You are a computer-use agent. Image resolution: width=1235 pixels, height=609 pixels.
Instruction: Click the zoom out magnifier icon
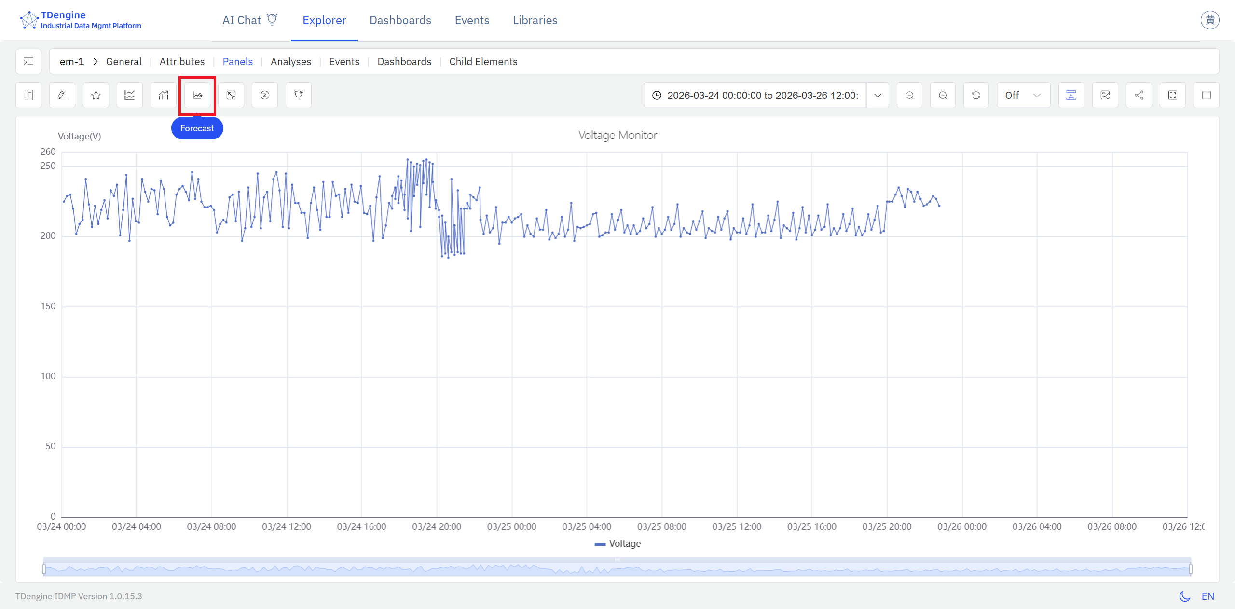tap(909, 95)
